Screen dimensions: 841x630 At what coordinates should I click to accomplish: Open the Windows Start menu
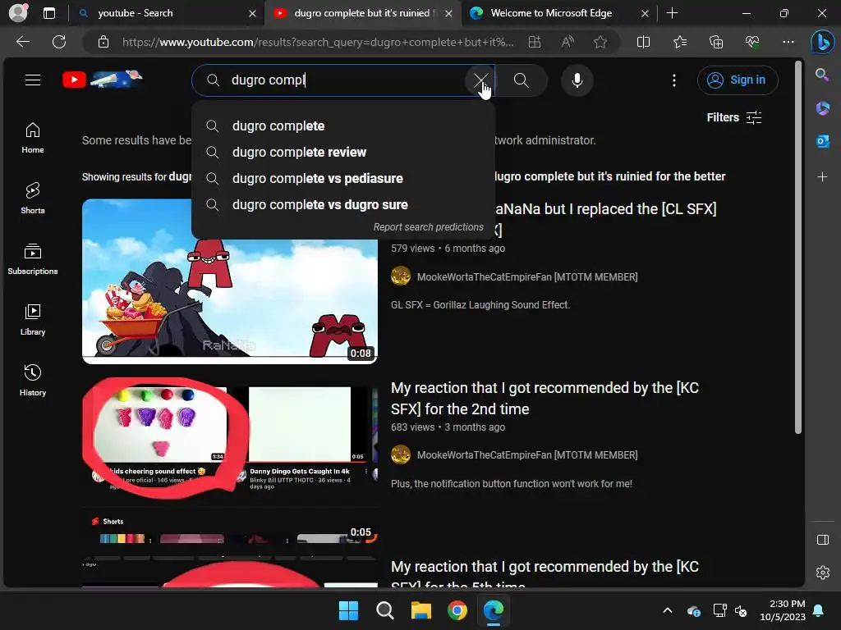coord(348,610)
